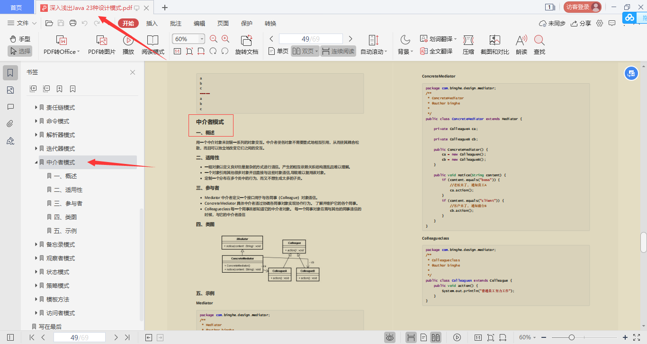Screen dimensions: 647x344
Task: Switch to 单页 single page view
Action: [x=278, y=51]
